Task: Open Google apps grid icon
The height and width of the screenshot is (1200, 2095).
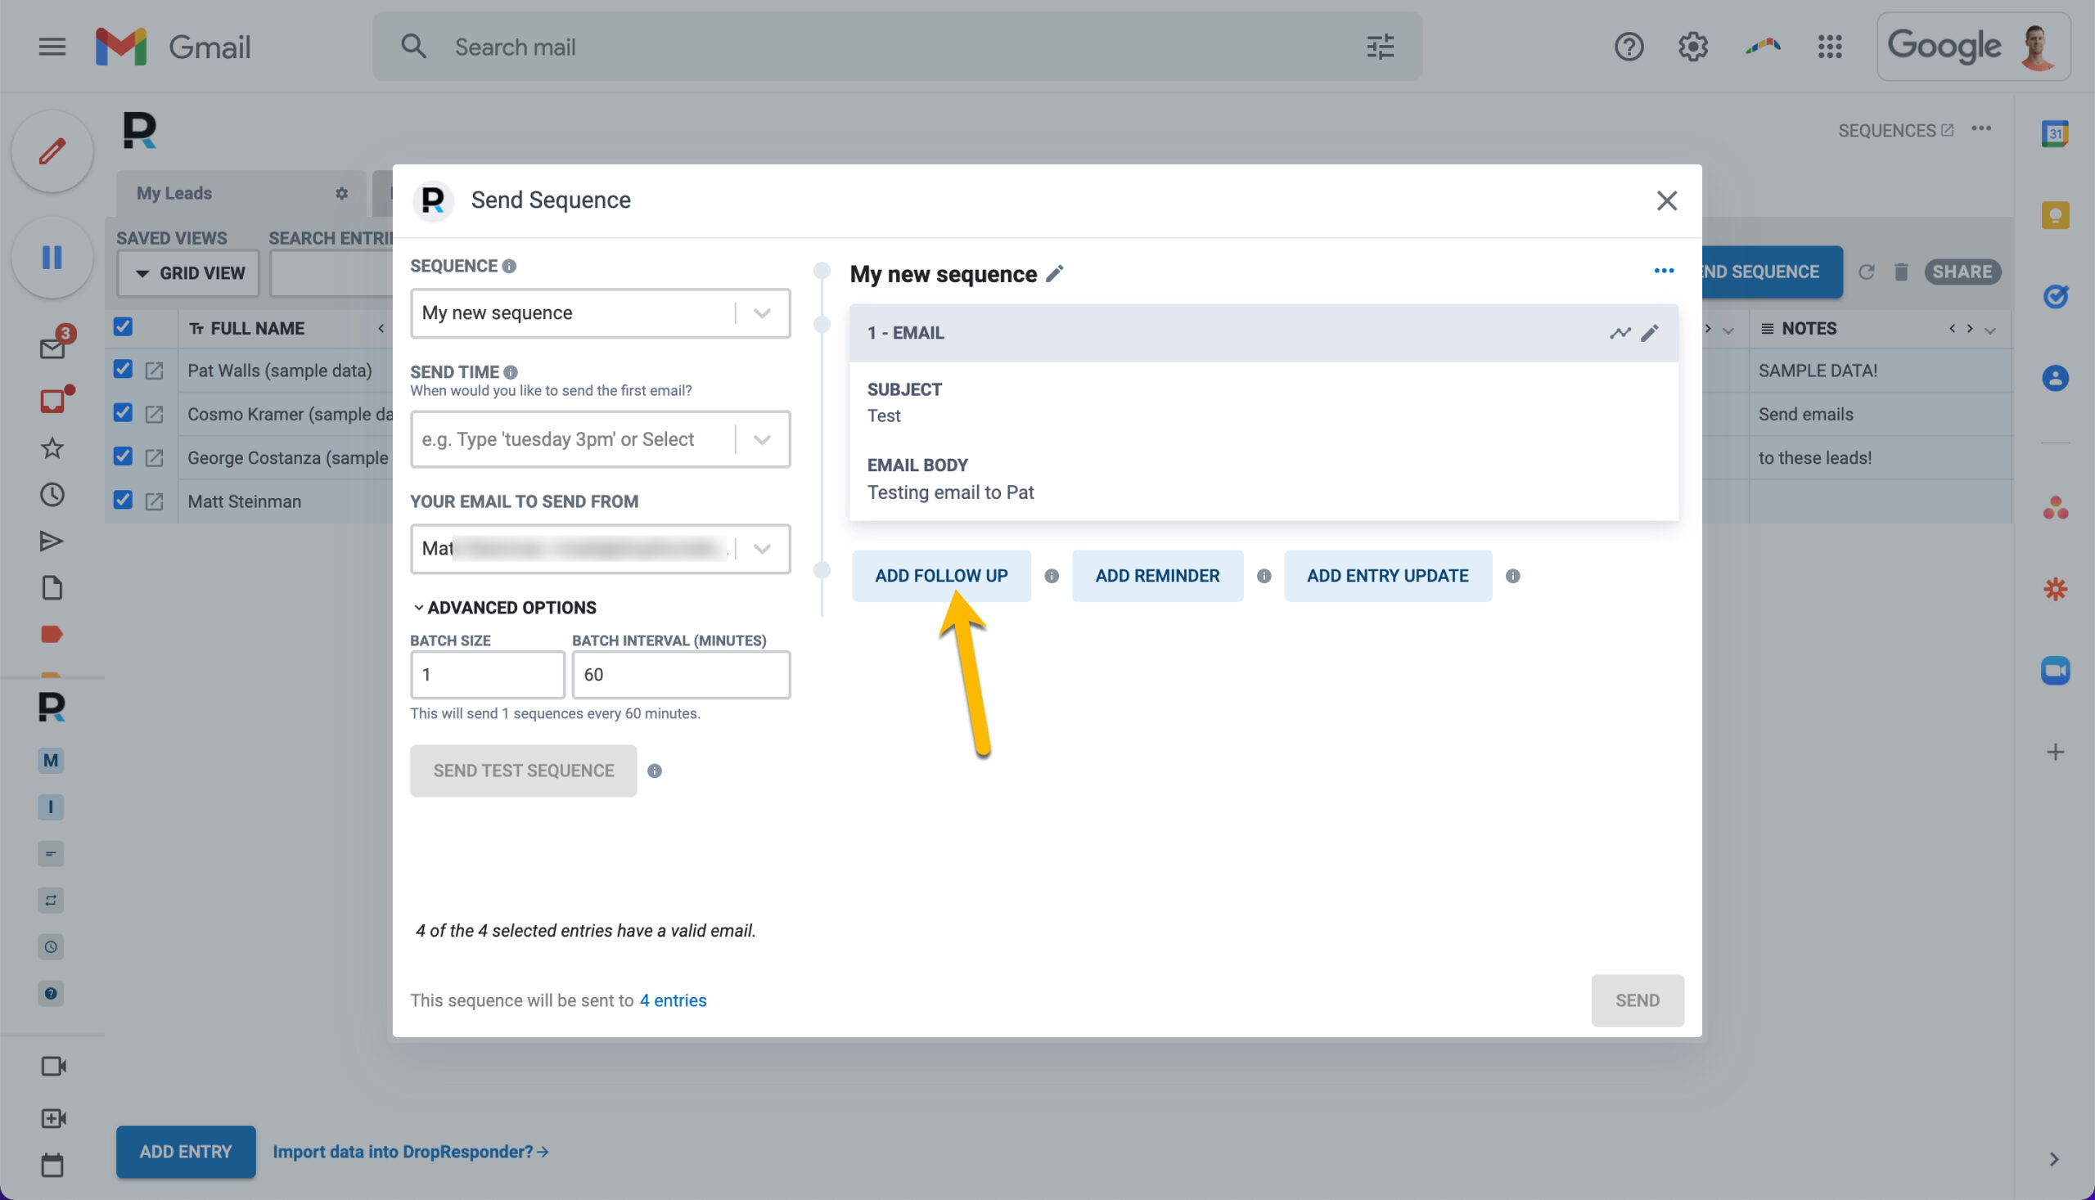Action: (x=1829, y=47)
